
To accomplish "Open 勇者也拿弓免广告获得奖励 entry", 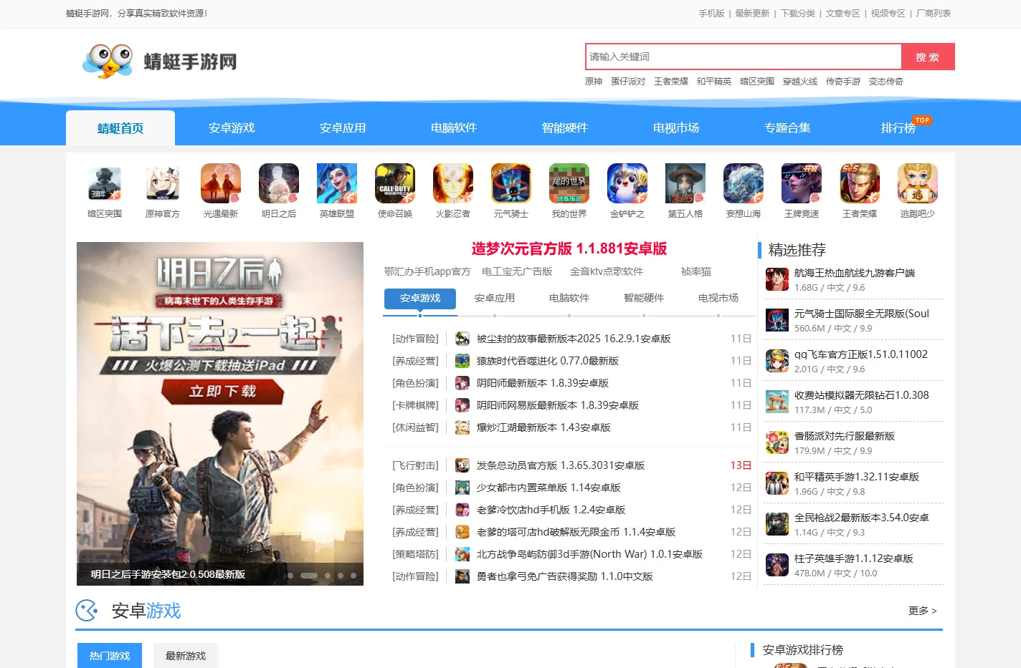I will point(564,576).
